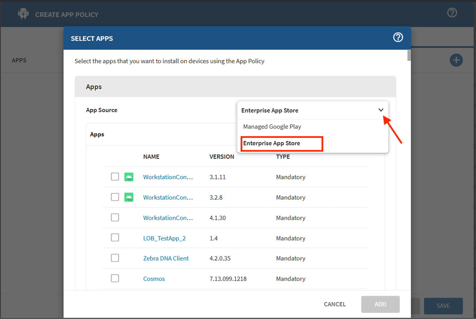Collapse the App Source dropdown chevron

381,110
